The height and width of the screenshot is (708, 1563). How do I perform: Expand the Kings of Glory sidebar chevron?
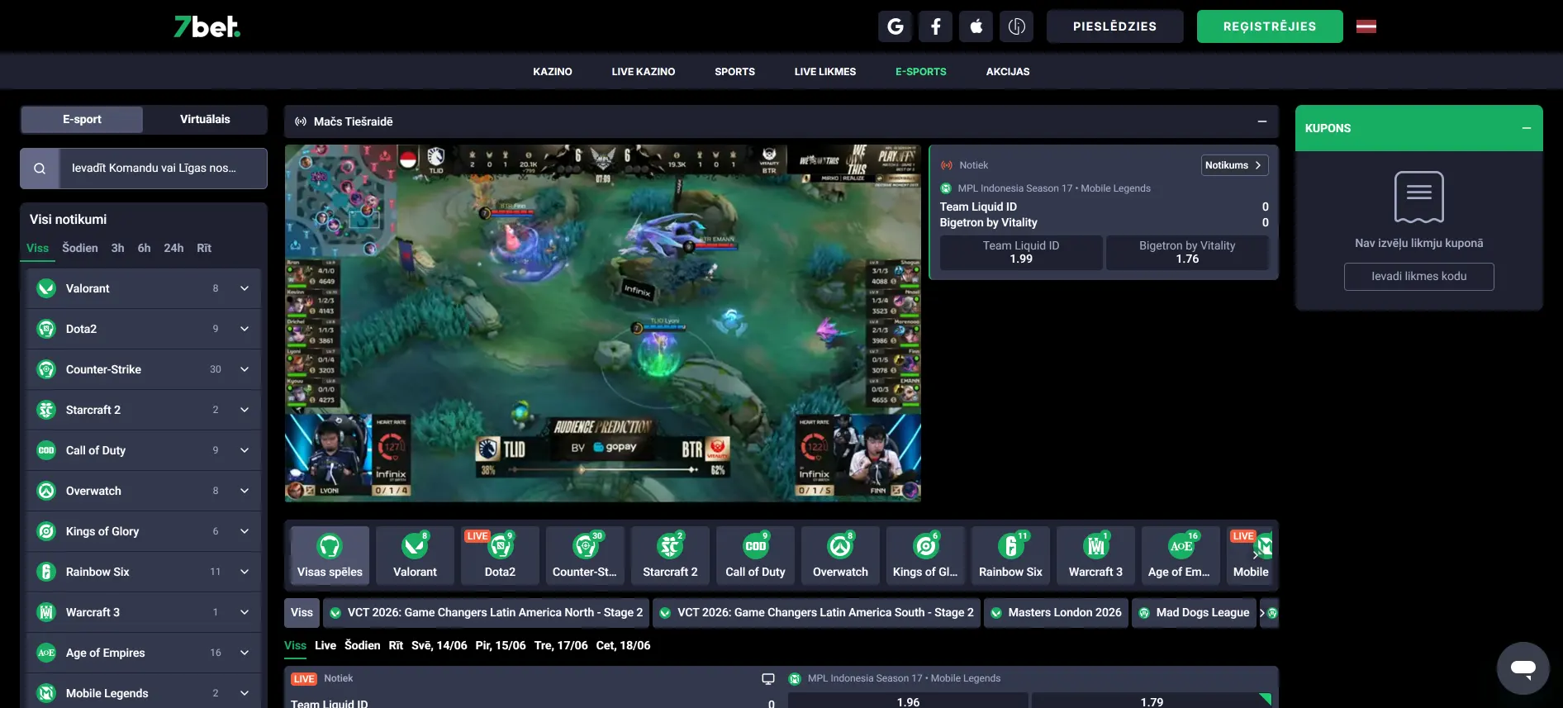click(245, 531)
